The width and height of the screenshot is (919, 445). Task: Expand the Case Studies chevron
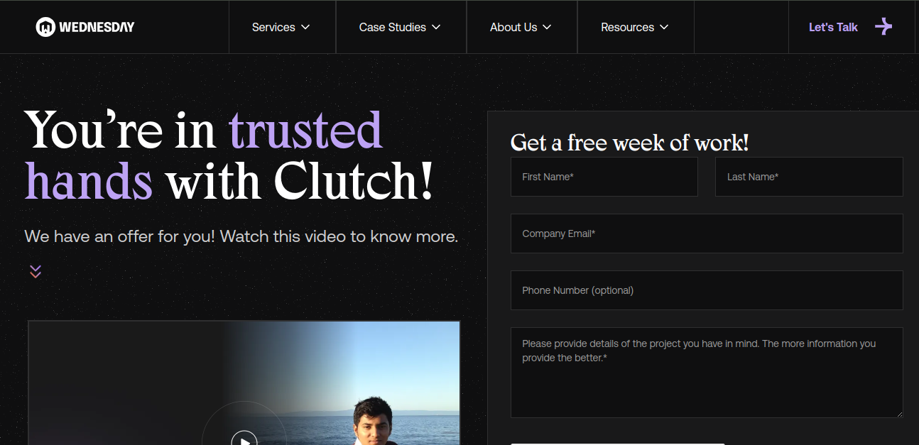point(436,27)
